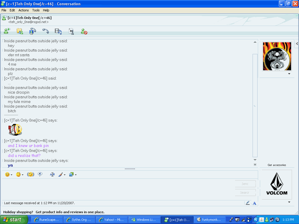Open the change font button

(52, 174)
